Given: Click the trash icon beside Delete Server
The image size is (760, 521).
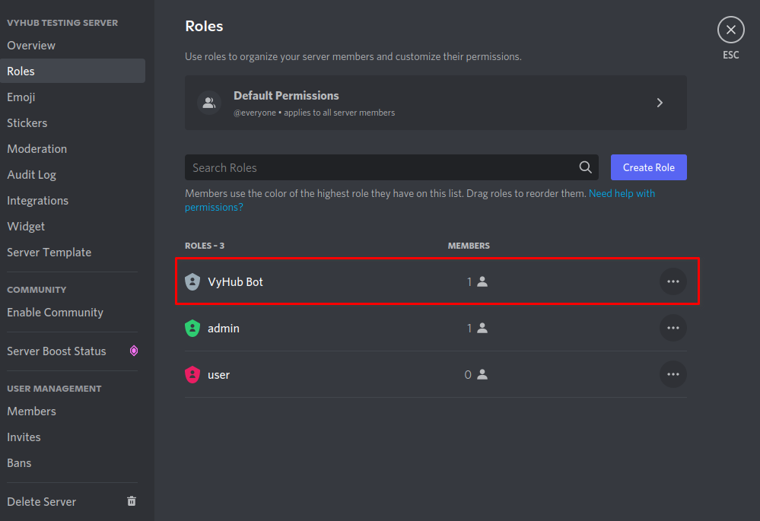Looking at the screenshot, I should 131,501.
